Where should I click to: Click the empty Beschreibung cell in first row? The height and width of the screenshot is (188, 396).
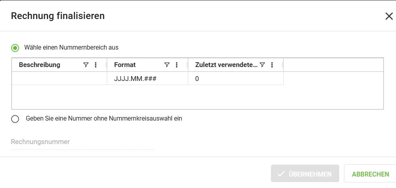(59, 79)
